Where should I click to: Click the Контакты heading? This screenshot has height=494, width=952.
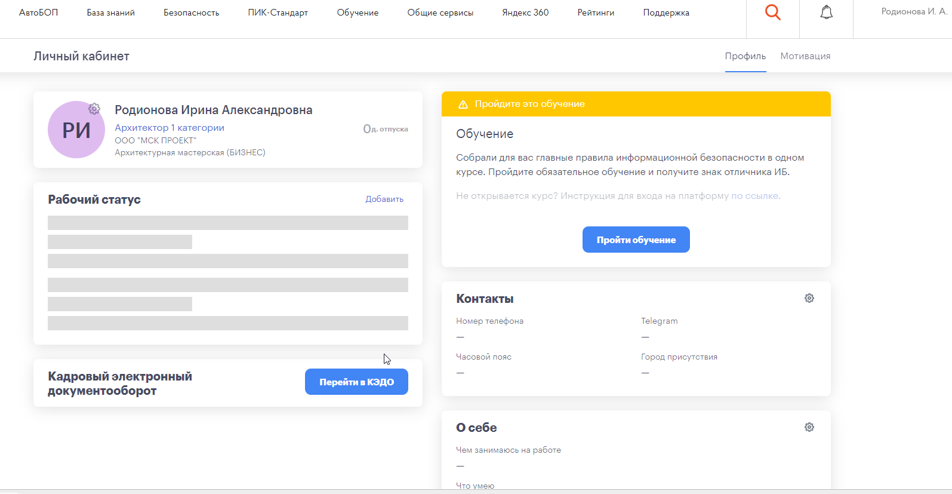tap(485, 299)
